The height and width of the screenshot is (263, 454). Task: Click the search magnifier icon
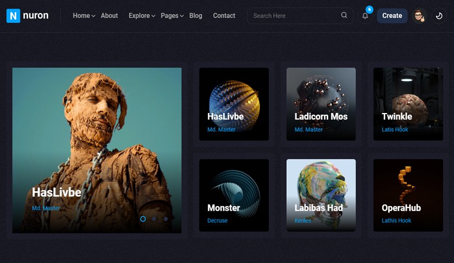344,15
